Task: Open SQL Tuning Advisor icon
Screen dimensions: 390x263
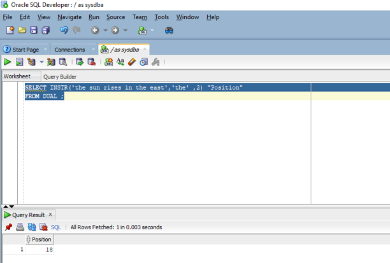Action: [x=63, y=62]
